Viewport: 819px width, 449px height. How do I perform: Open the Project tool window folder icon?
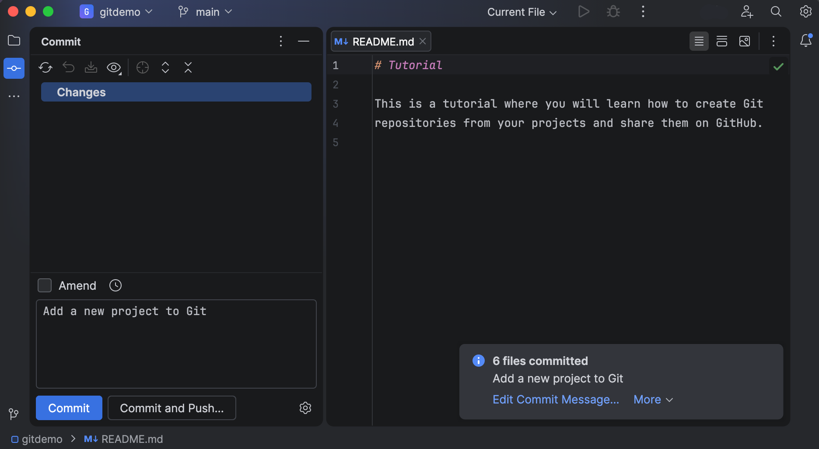click(14, 41)
